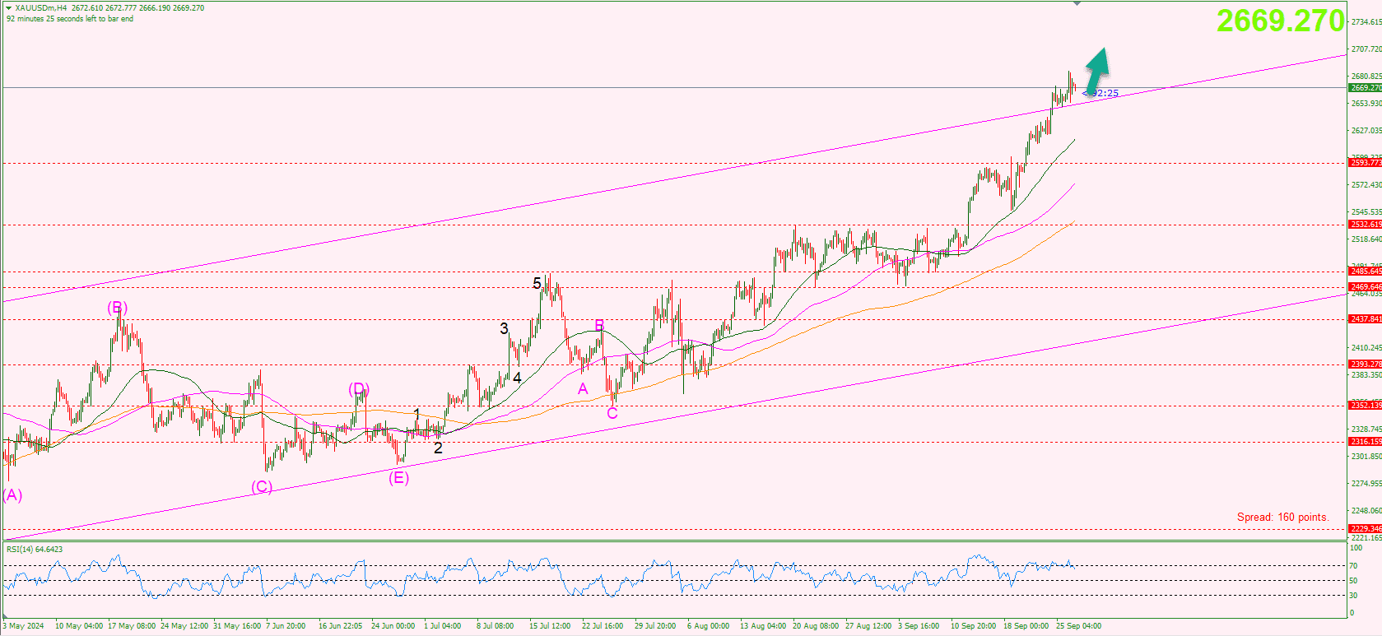Click the '10 Sep 20:00' time axis label
Viewport: 1382px width, 636px height.
[974, 626]
